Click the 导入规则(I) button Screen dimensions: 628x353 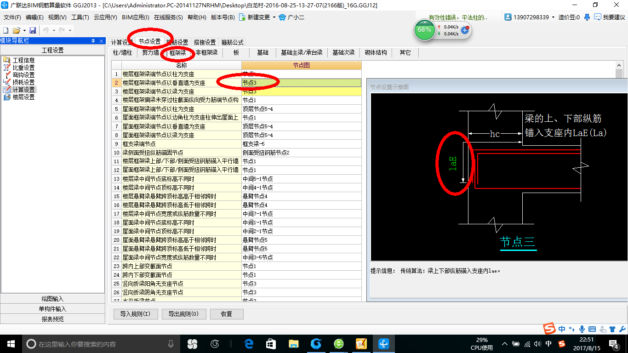136,314
